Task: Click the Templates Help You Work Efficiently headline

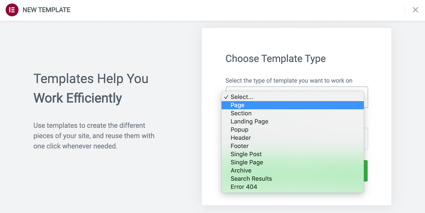Action: (91, 88)
